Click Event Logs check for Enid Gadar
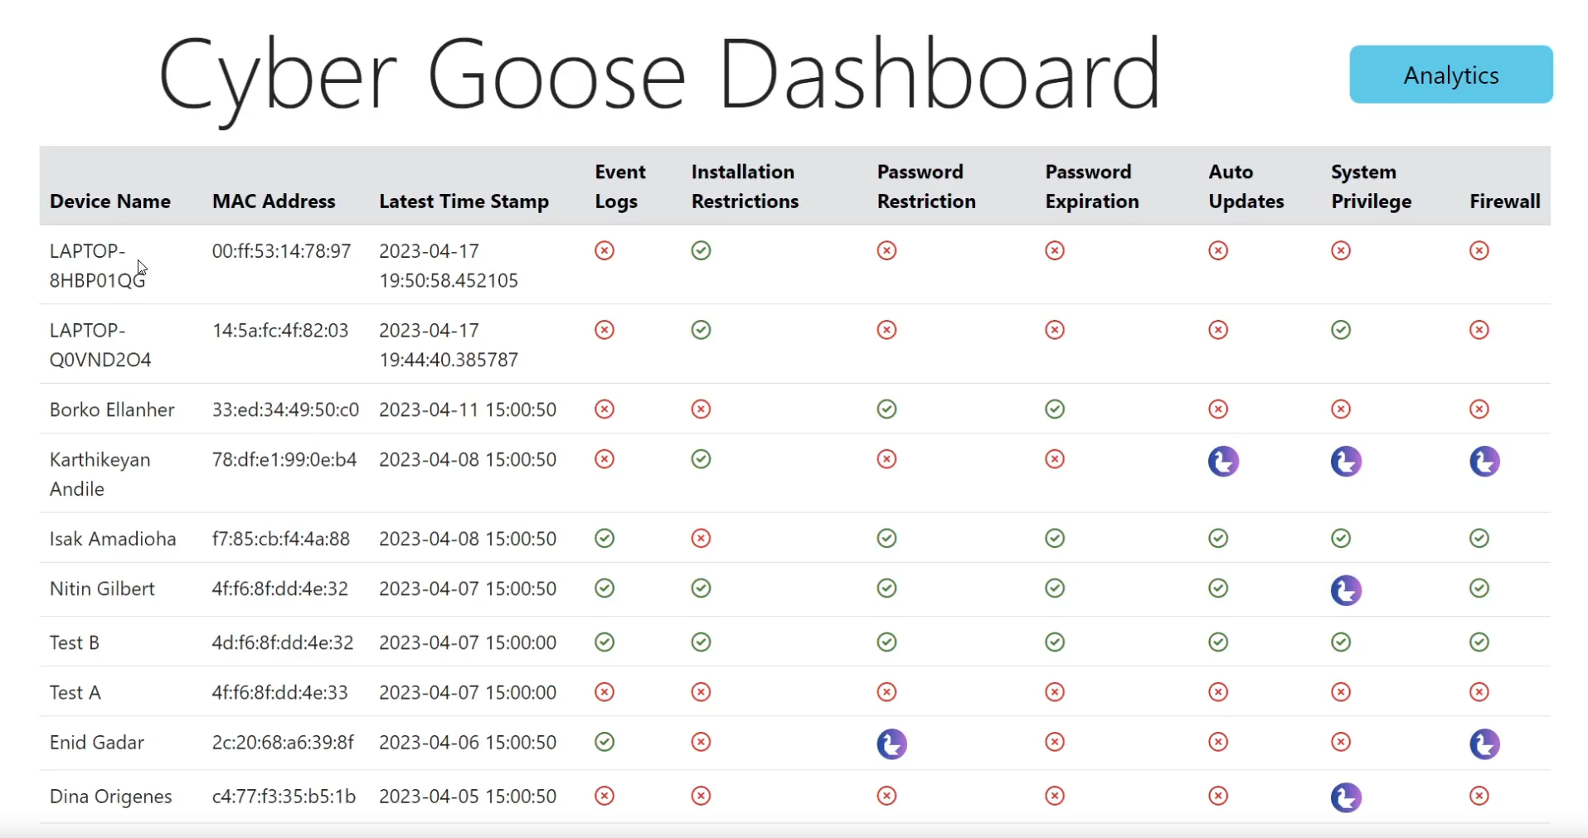This screenshot has height=838, width=1588. point(605,742)
